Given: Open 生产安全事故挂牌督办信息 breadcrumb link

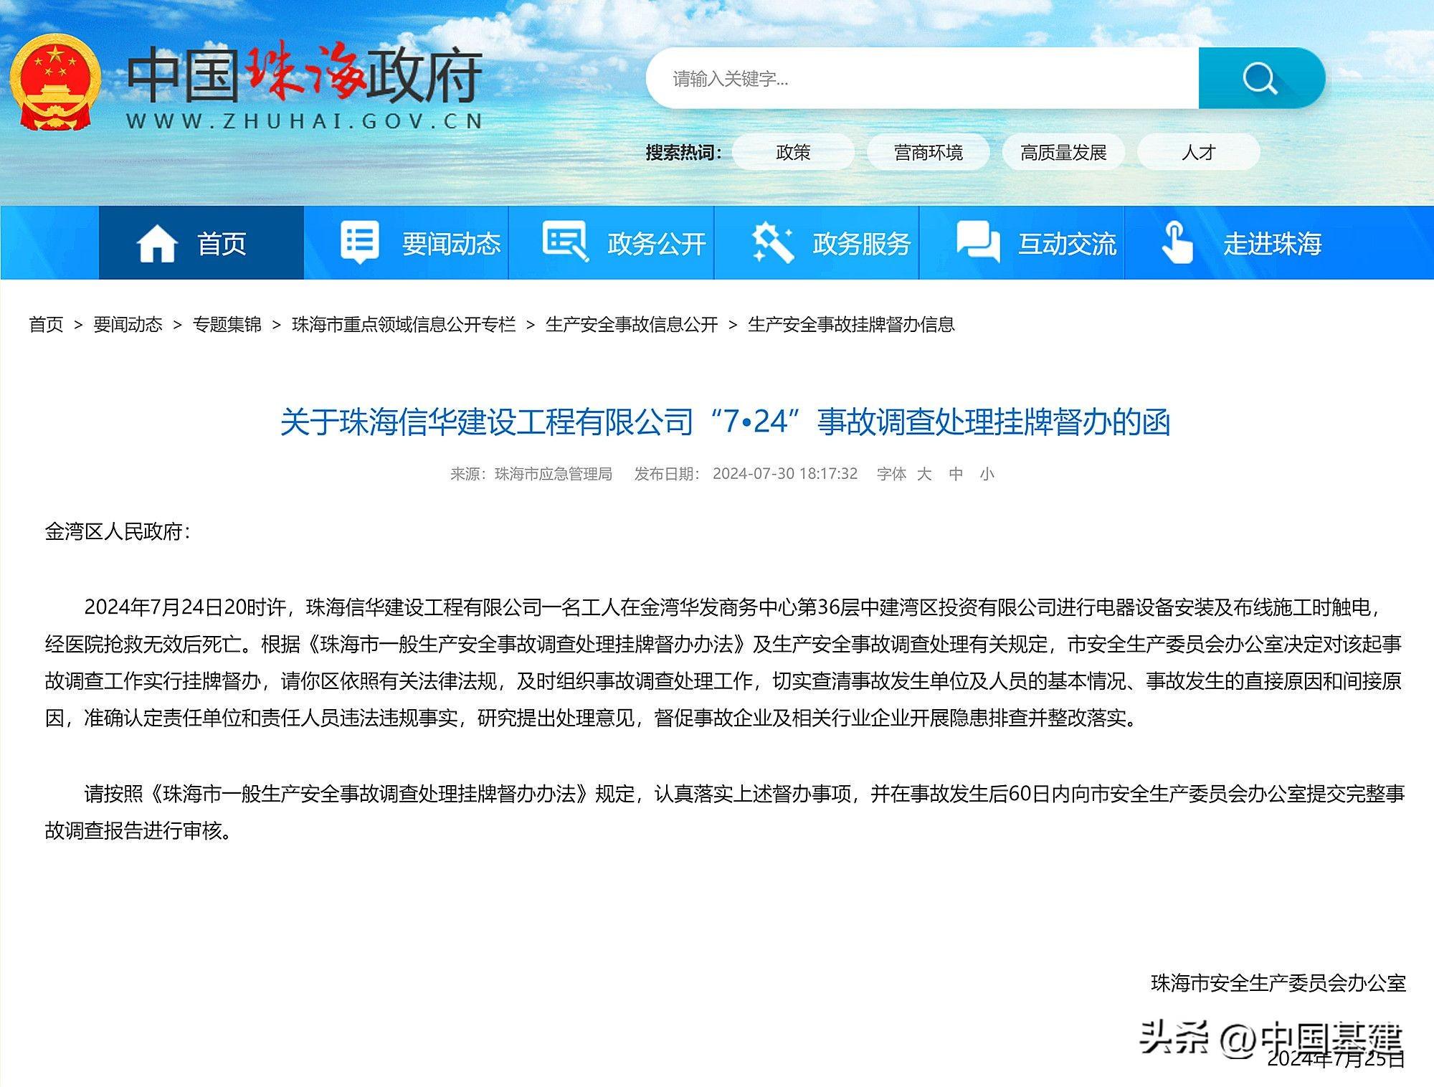Looking at the screenshot, I should (x=851, y=325).
